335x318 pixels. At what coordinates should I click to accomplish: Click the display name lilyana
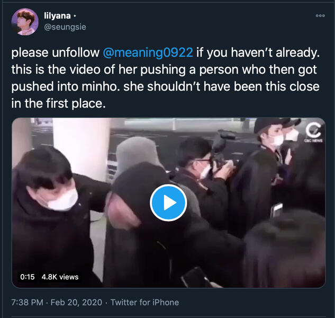[x=57, y=16]
